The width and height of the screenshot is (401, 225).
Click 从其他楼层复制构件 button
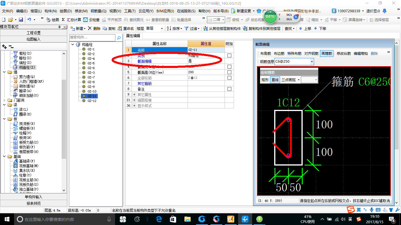[x=222, y=28]
